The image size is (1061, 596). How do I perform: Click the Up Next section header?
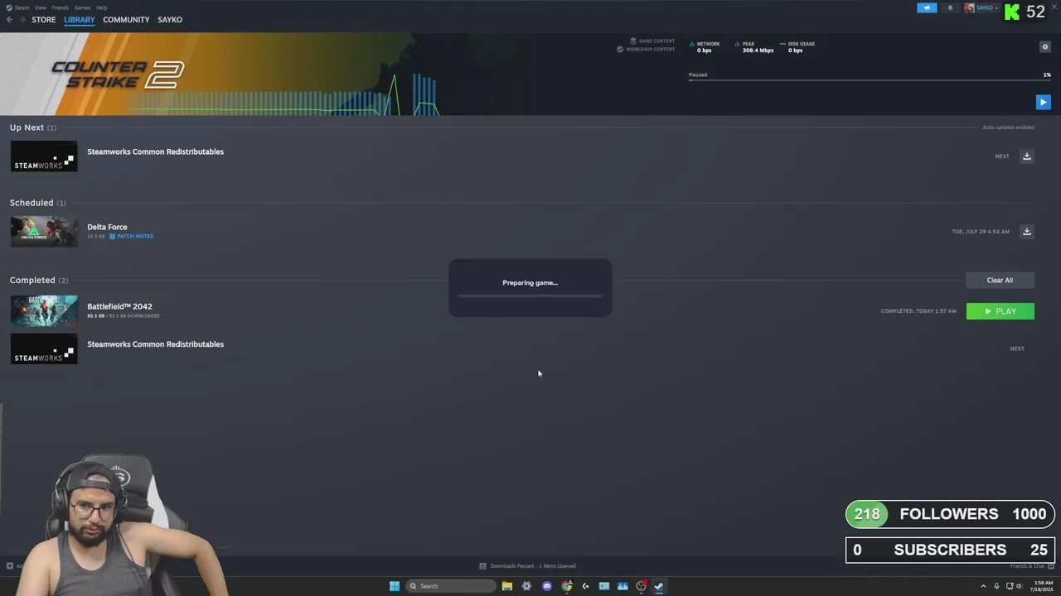pyautogui.click(x=33, y=127)
